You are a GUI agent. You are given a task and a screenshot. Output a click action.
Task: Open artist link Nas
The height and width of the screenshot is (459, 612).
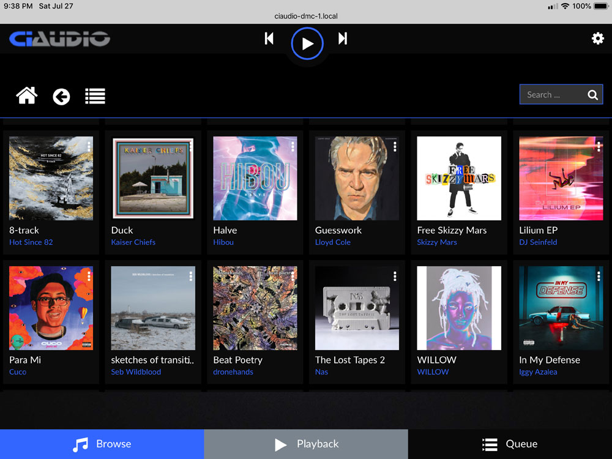[322, 372]
